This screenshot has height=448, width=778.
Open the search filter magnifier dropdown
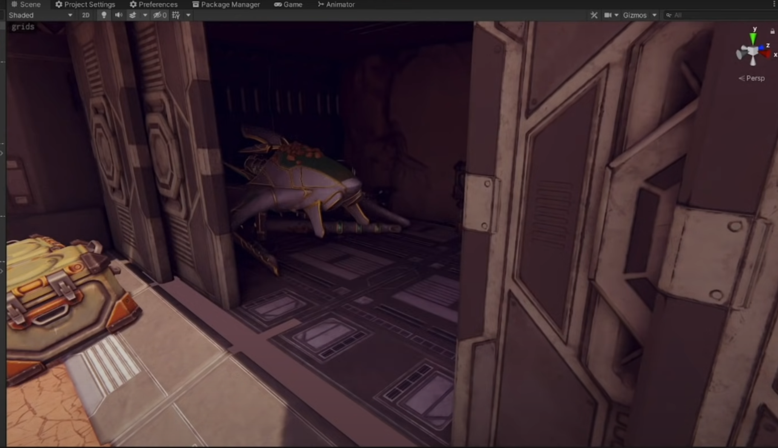point(669,15)
